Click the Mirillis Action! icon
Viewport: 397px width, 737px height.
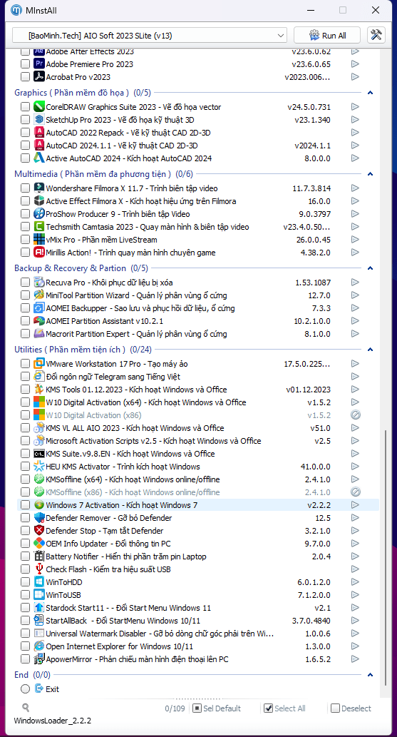pos(39,253)
